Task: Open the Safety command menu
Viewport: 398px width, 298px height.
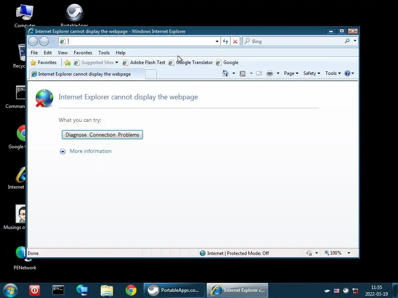Action: click(312, 73)
